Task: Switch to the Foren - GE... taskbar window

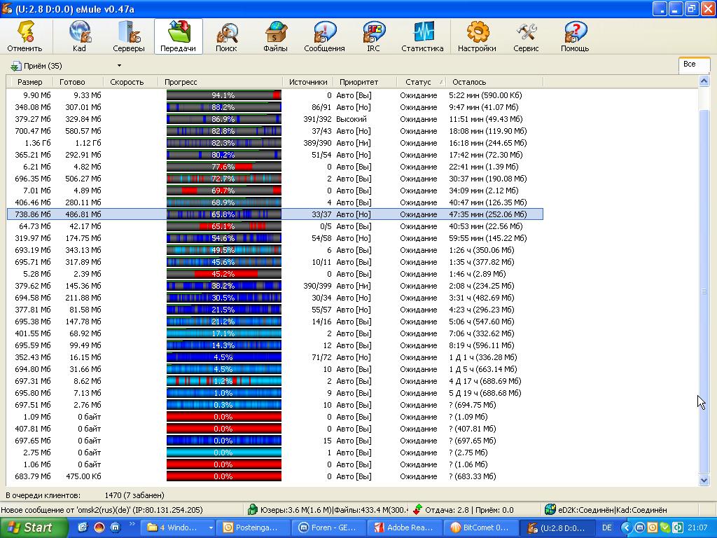Action: click(328, 527)
